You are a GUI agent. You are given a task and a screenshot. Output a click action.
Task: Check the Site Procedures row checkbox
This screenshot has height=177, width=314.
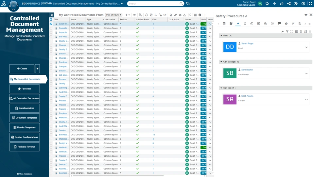pos(51,37)
